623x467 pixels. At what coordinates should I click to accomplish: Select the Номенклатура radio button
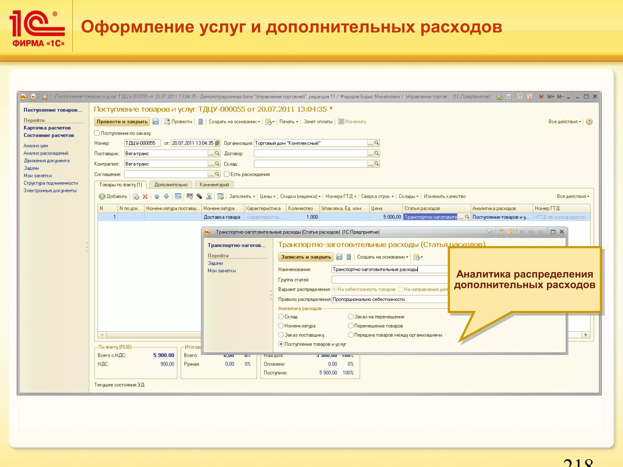pos(281,326)
